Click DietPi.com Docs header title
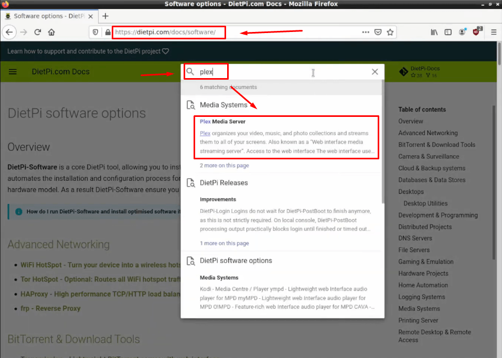The image size is (502, 358). (x=60, y=72)
